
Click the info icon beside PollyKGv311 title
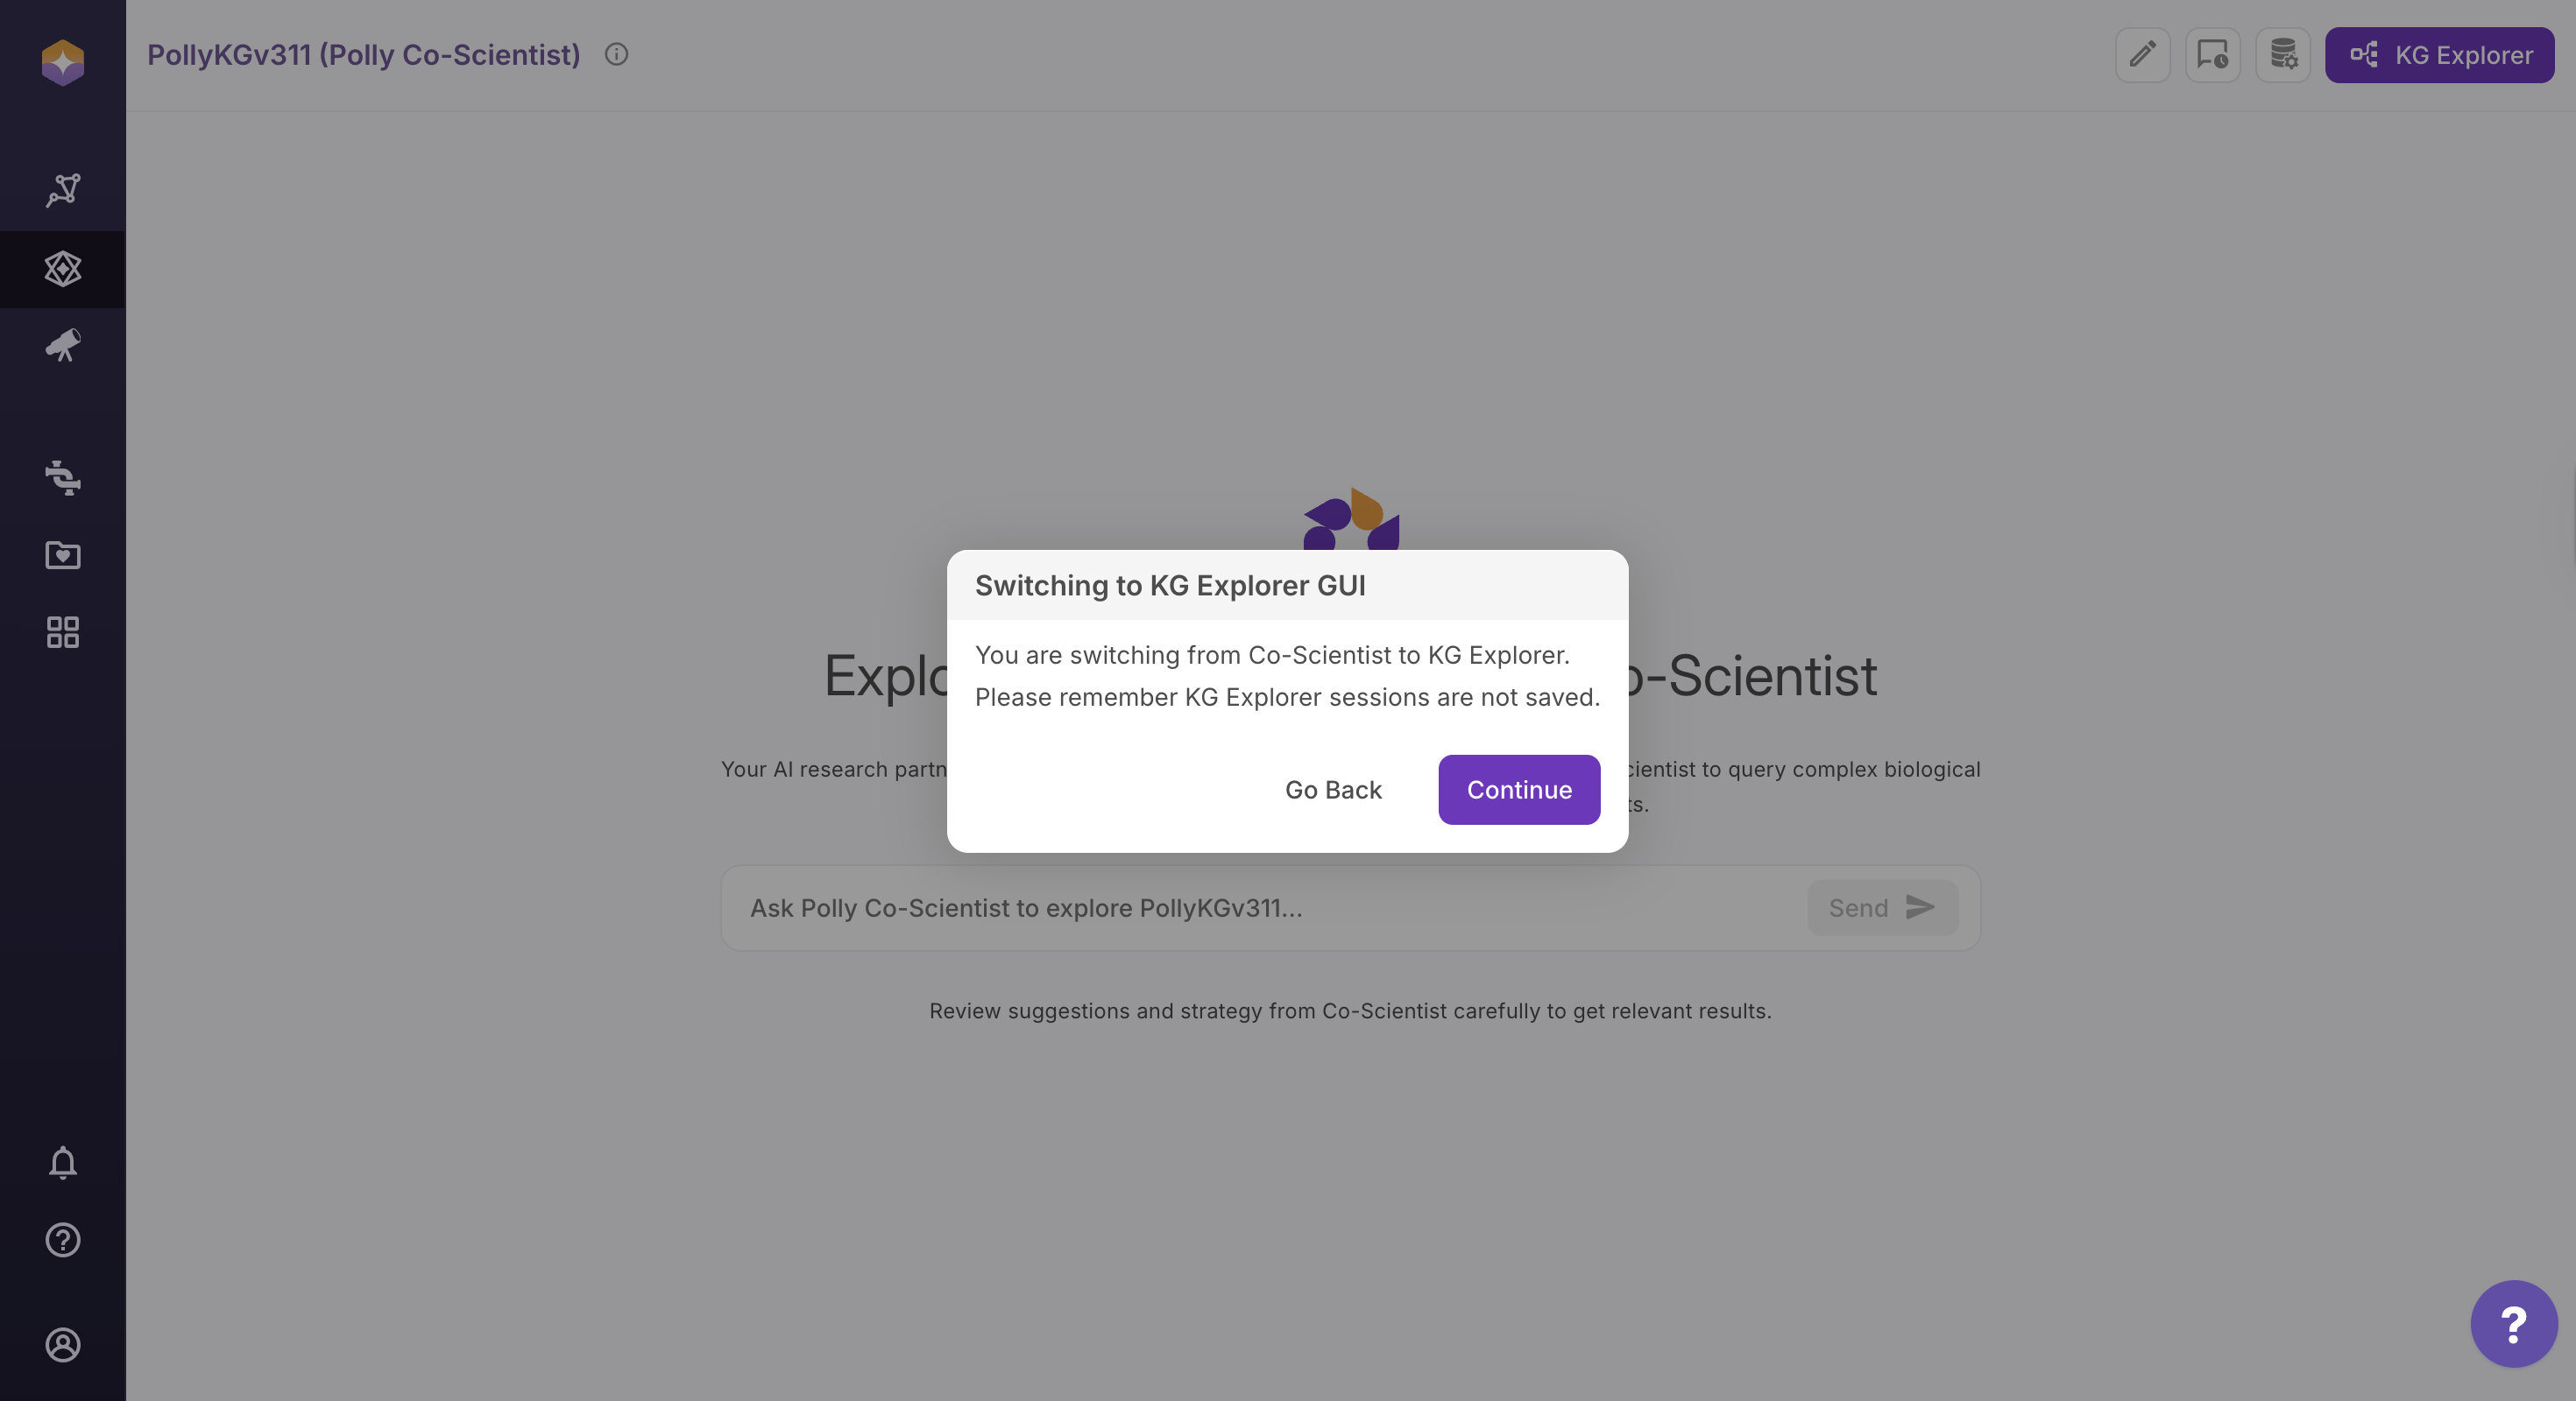point(616,54)
